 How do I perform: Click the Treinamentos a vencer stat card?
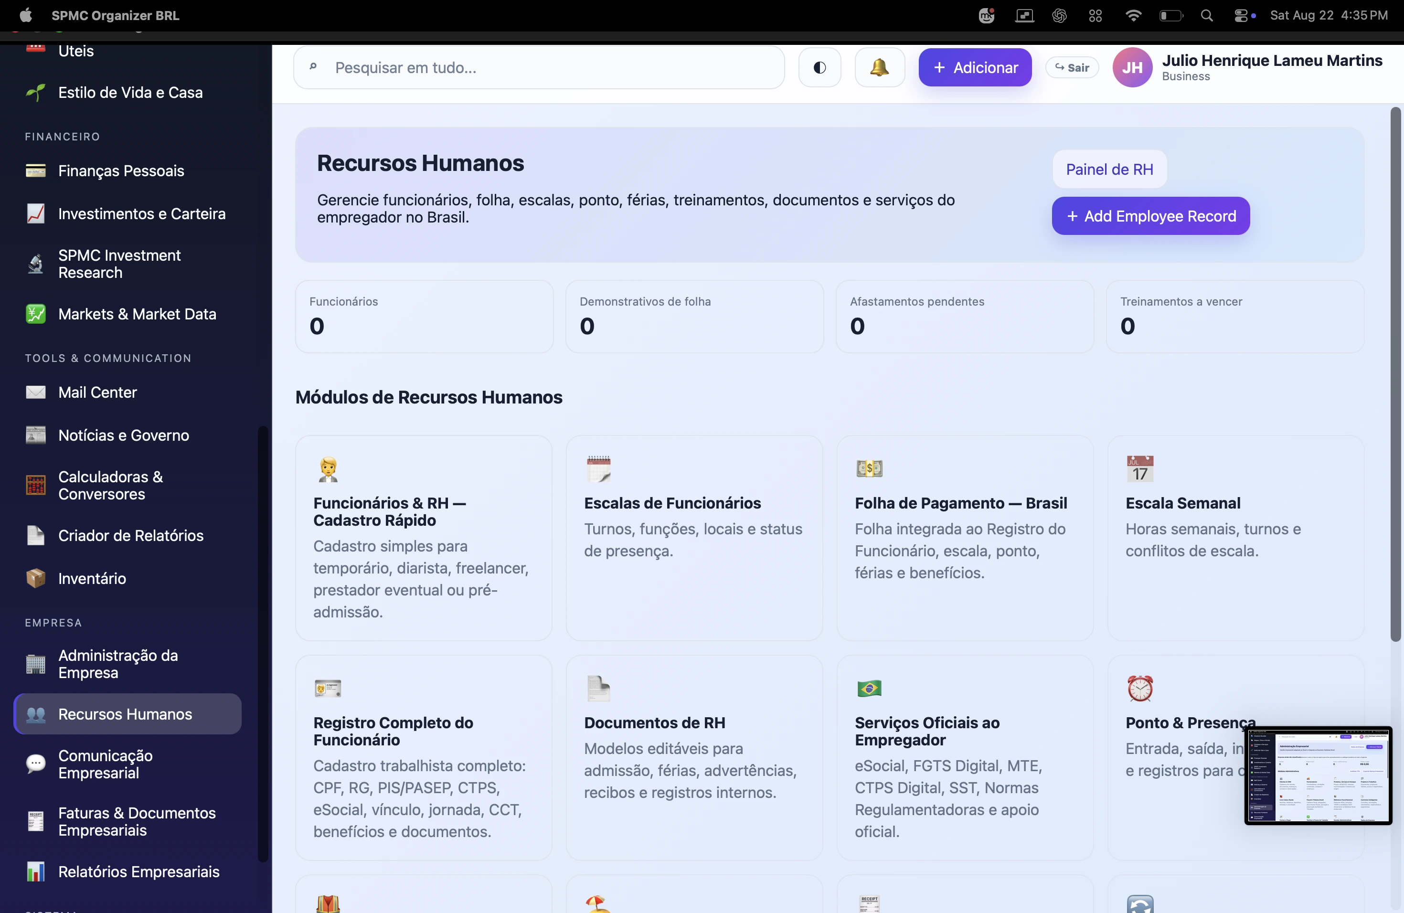point(1234,317)
